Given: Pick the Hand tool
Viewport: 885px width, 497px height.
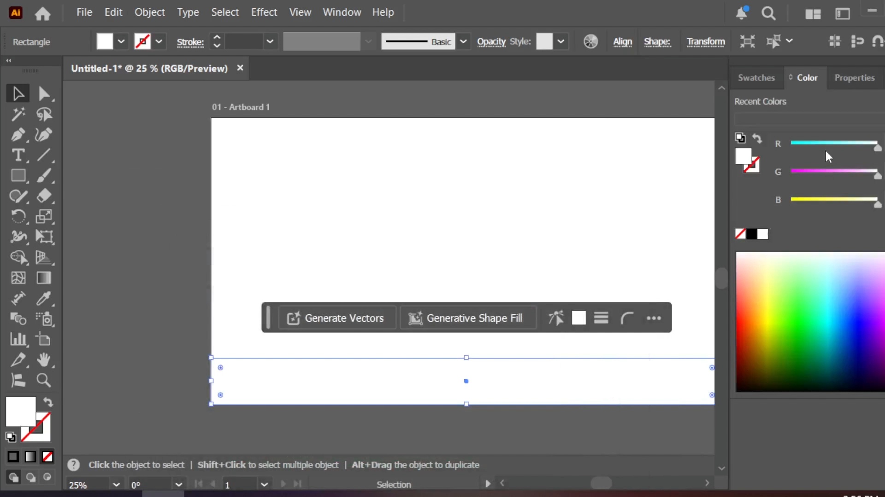Looking at the screenshot, I should 44,360.
